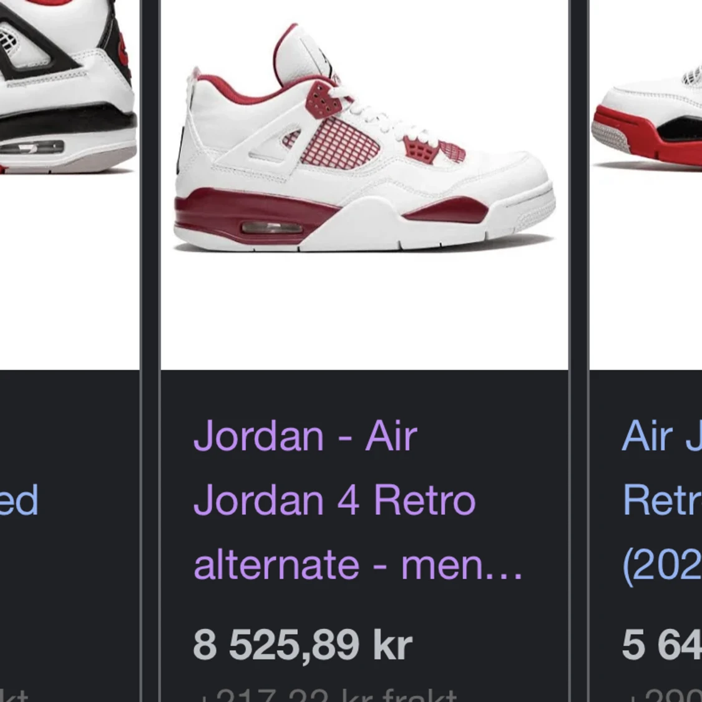The width and height of the screenshot is (702, 702).
Task: Click the "alternate - men…" title line
Action: pyautogui.click(x=358, y=565)
